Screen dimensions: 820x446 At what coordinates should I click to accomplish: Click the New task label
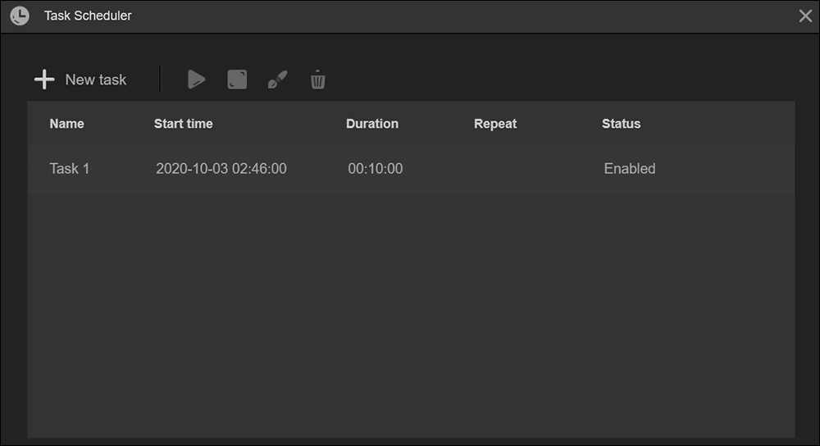pos(96,80)
